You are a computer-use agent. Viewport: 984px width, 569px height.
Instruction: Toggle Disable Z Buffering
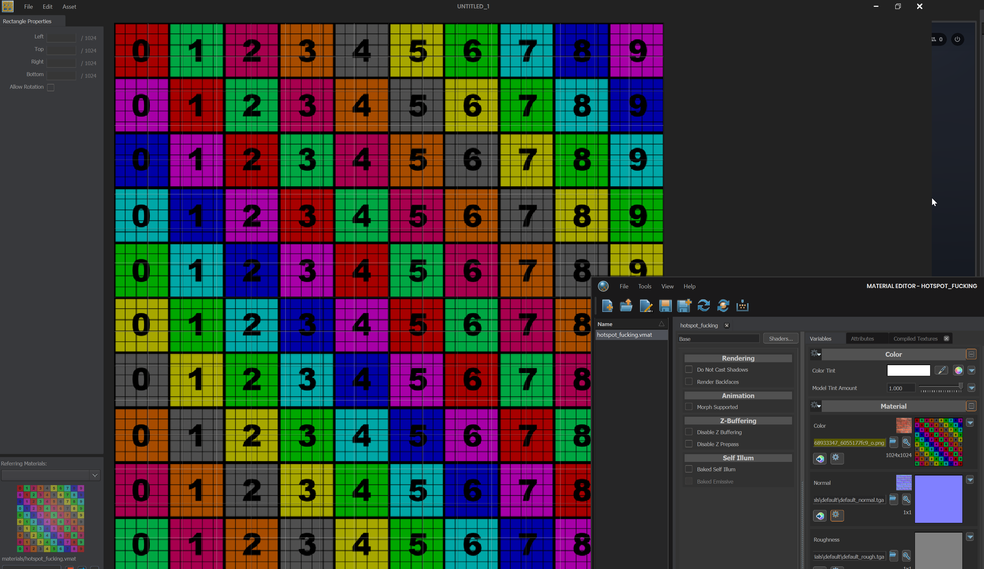pos(689,432)
